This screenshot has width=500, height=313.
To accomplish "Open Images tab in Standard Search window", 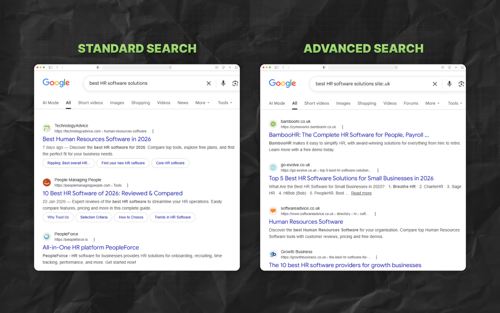I will pos(117,103).
